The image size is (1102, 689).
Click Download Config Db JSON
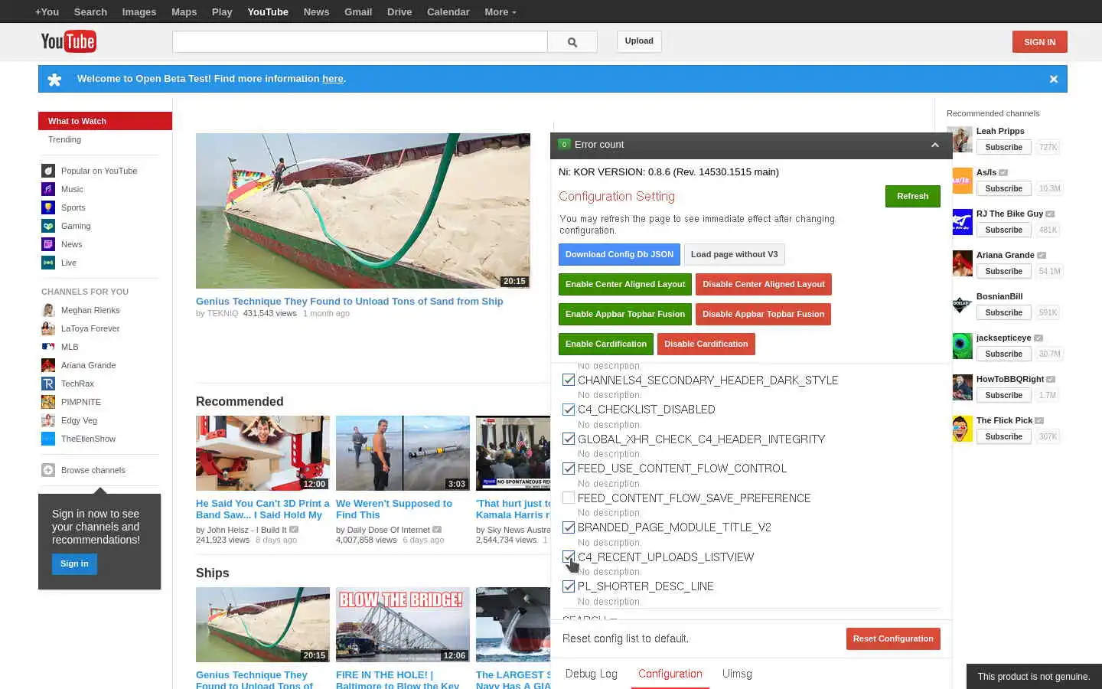click(x=619, y=254)
